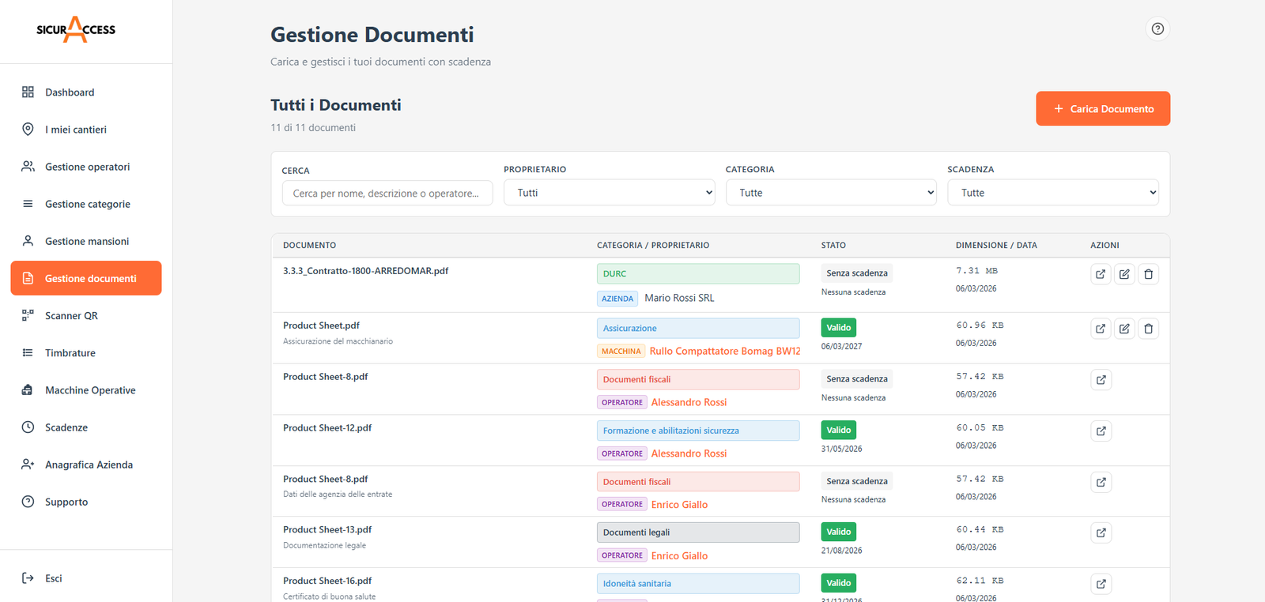Image resolution: width=1265 pixels, height=602 pixels.
Task: Open Product Sheet.pdf in new window
Action: point(1101,329)
